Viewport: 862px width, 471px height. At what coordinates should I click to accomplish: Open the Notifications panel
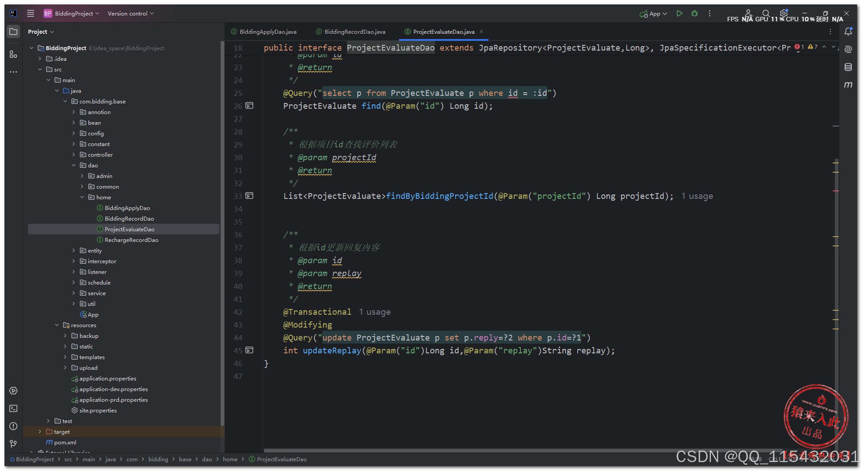click(x=848, y=32)
